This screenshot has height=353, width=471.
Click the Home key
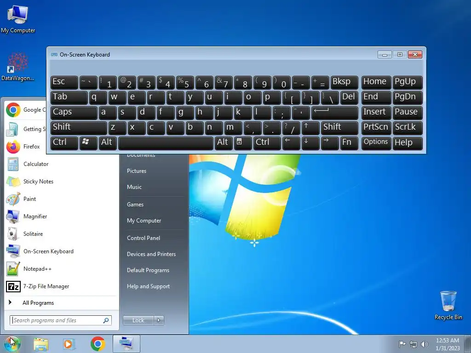376,83
